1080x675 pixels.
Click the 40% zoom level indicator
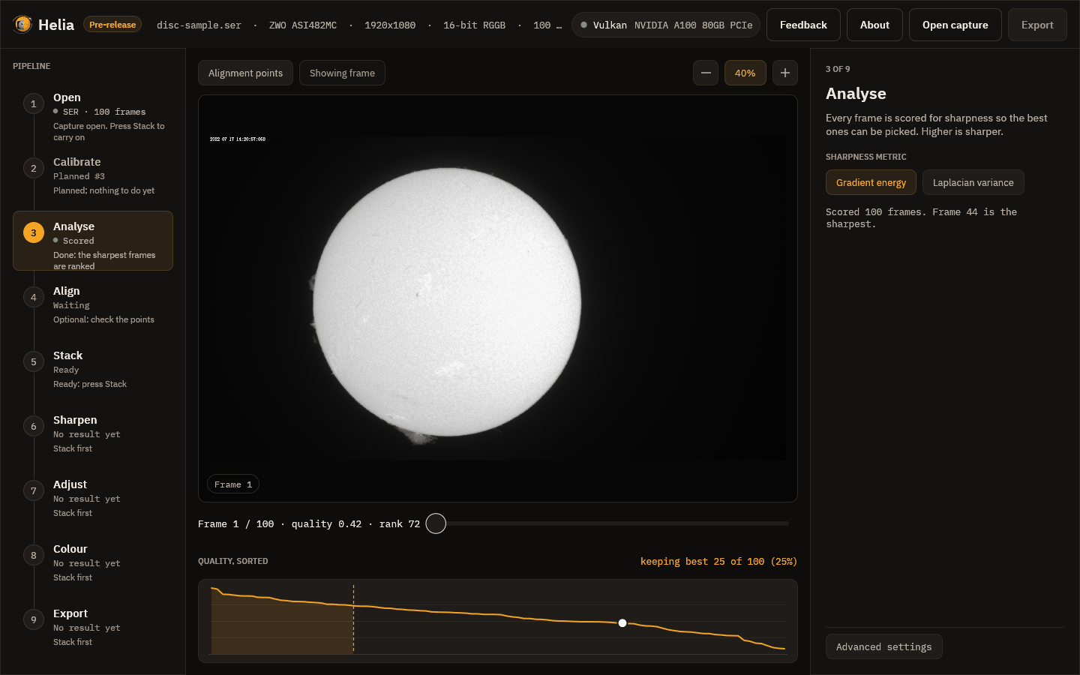745,73
